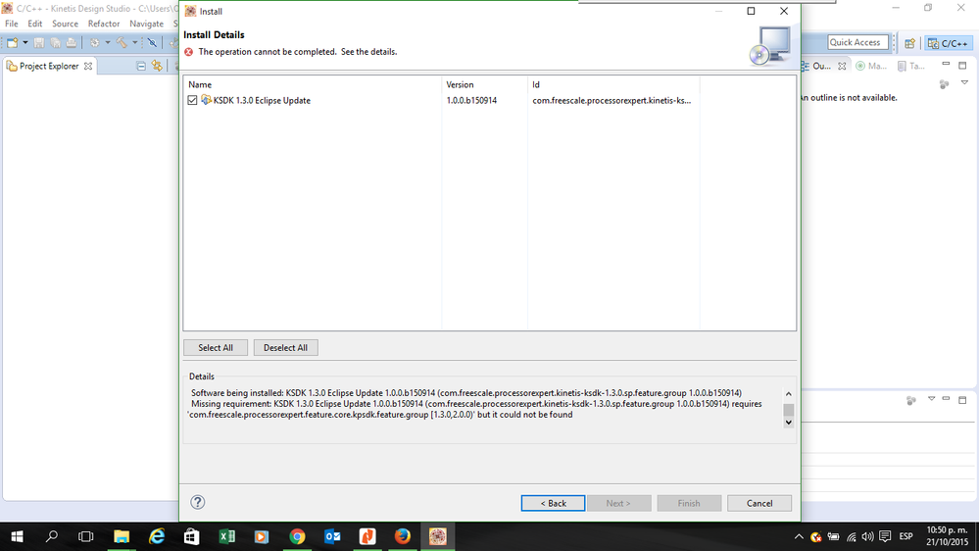Click the Select All button
The height and width of the screenshot is (551, 979).
click(x=216, y=347)
